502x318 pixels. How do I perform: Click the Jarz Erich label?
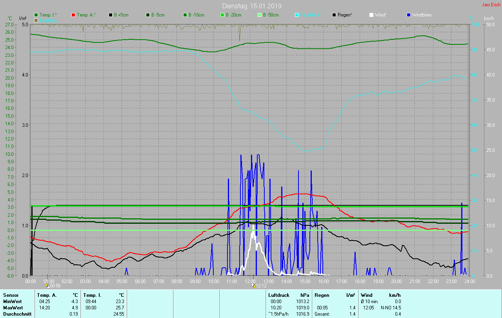click(491, 5)
